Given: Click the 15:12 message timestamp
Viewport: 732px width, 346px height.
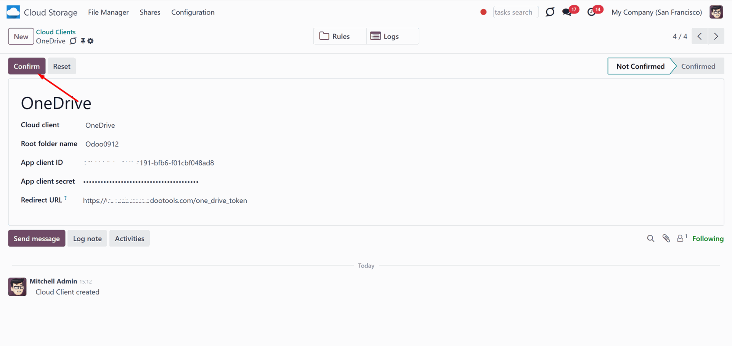Looking at the screenshot, I should [x=86, y=282].
